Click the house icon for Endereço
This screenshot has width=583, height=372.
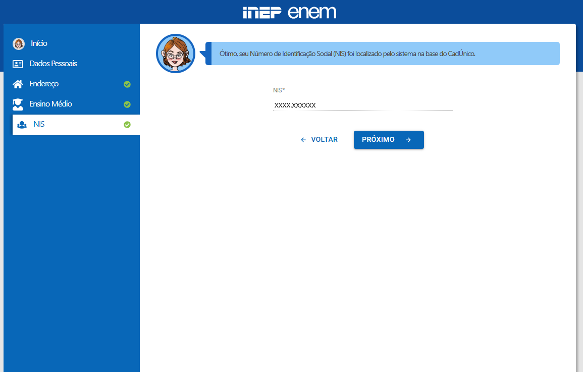click(x=18, y=84)
